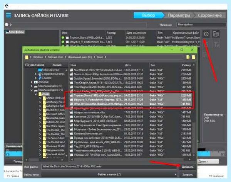Screen dimensions: 231x182
Task: Expand the ArtMoney Pro folder node
Action: 40,102
